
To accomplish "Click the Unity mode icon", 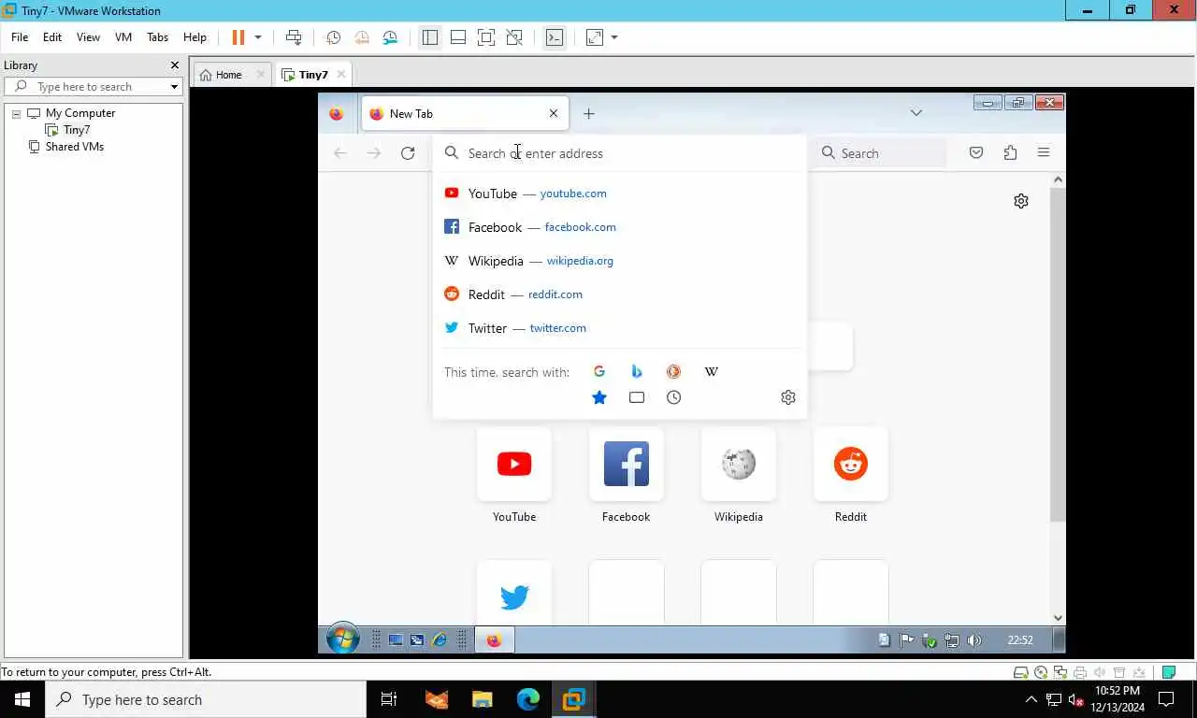I will click(x=514, y=37).
